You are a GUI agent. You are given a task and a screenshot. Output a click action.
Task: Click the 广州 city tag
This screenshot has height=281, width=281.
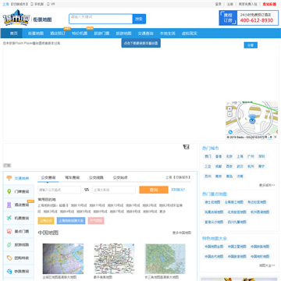click(251, 156)
